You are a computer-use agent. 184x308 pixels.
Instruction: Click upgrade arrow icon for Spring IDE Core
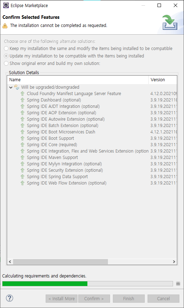pyautogui.click(x=23, y=144)
